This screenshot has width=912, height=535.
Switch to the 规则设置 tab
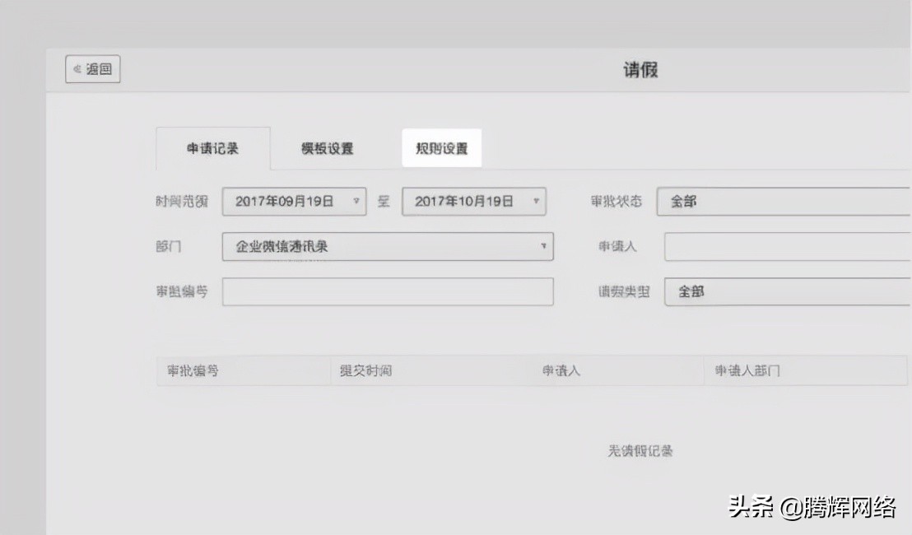(441, 148)
